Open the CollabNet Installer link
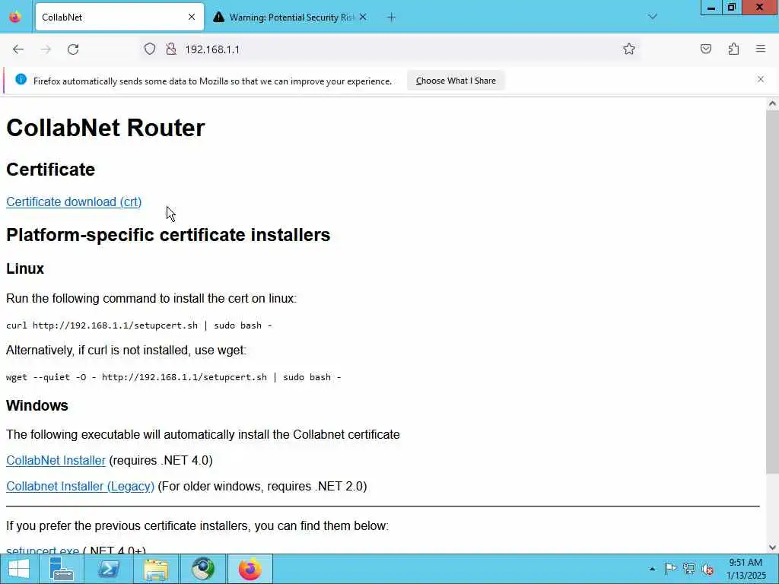Viewport: 779px width, 584px height. point(56,460)
